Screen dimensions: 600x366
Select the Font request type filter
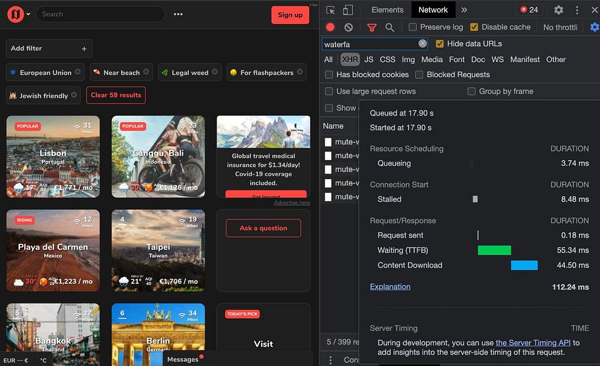(457, 59)
